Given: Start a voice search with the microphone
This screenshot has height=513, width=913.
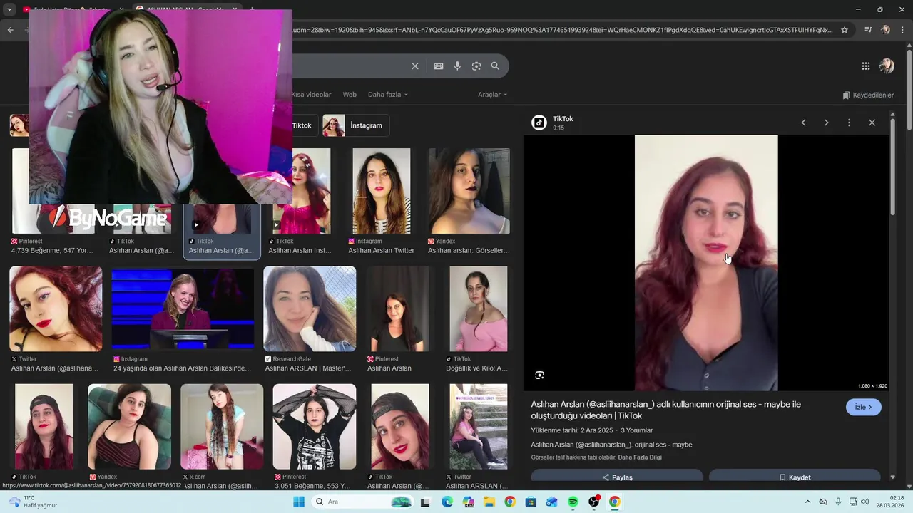Looking at the screenshot, I should (457, 66).
